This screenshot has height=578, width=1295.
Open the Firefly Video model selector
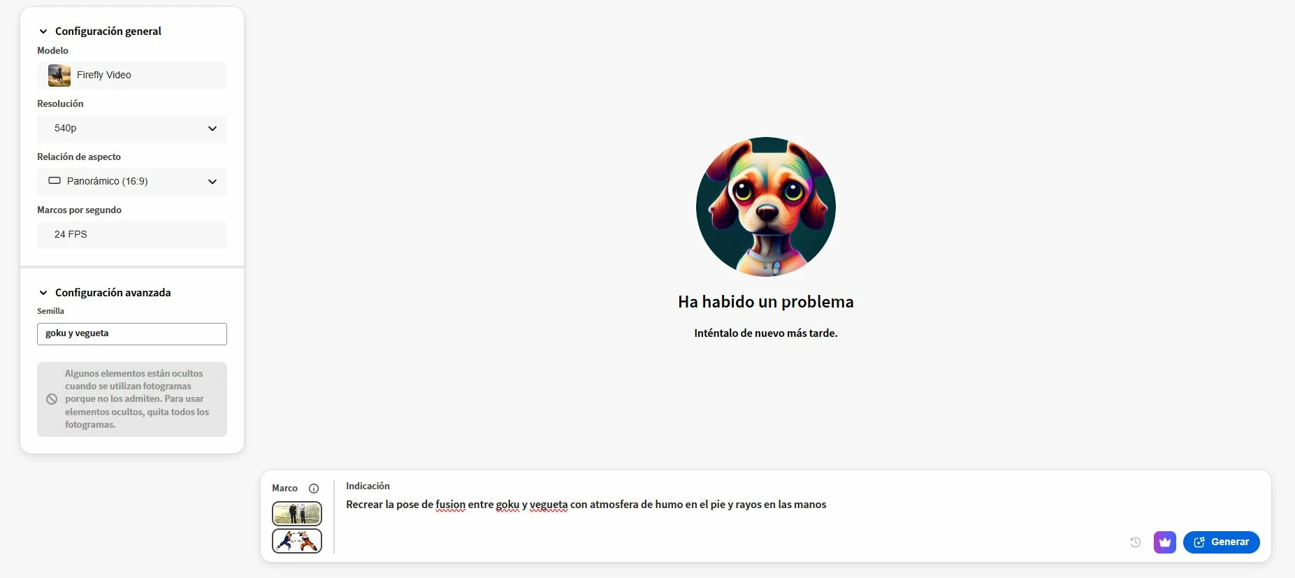coord(132,75)
